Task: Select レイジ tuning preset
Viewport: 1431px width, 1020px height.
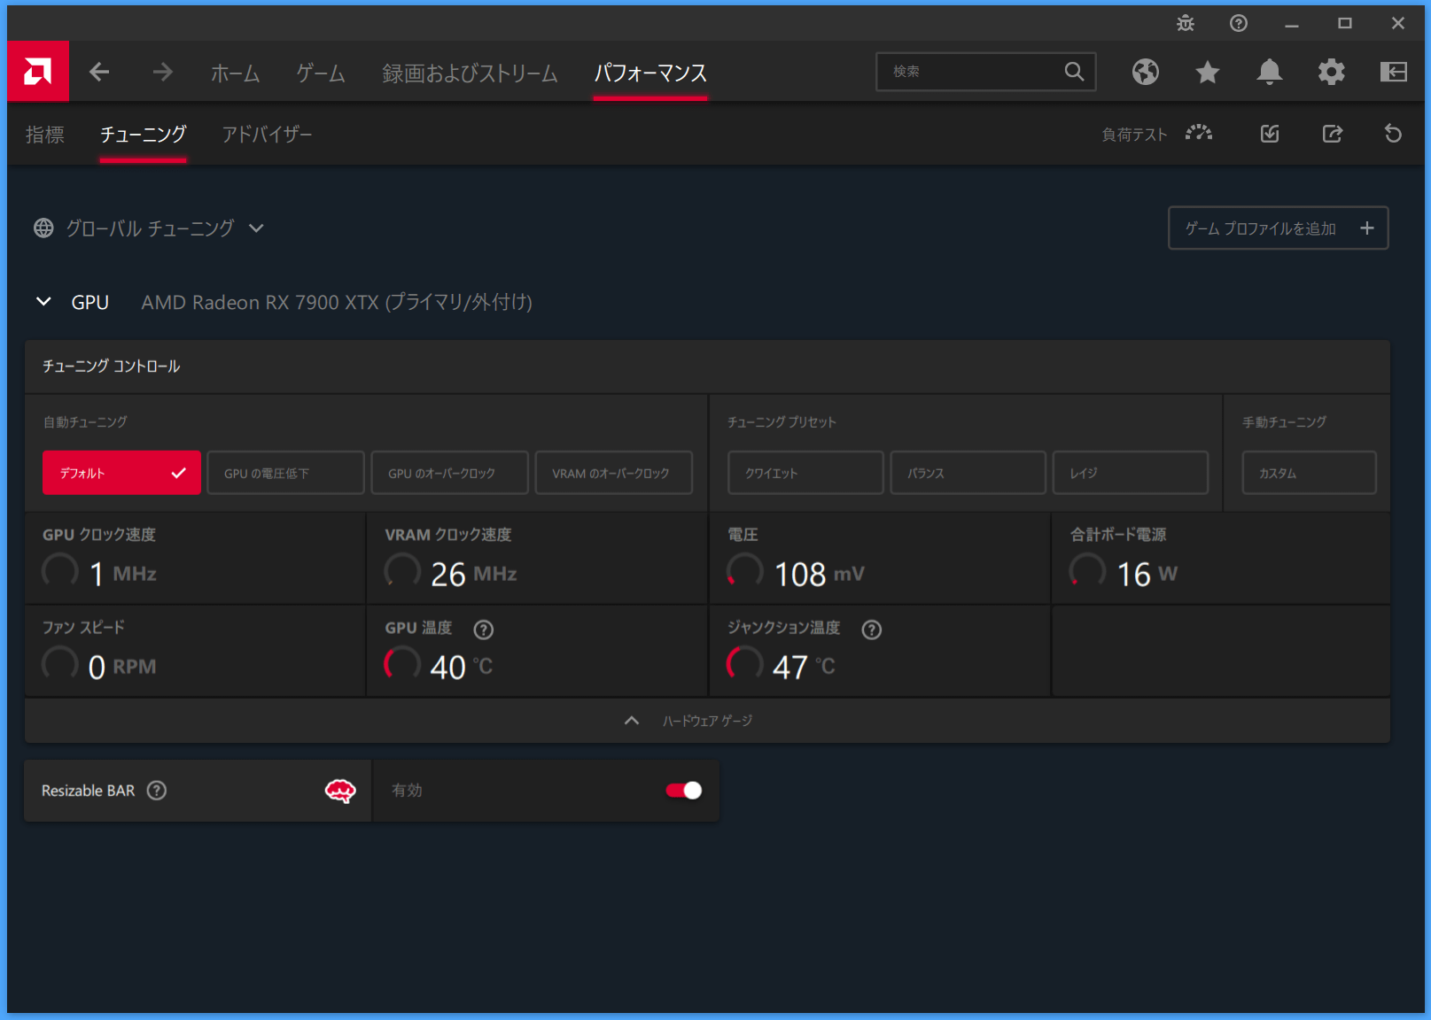Action: [1131, 473]
